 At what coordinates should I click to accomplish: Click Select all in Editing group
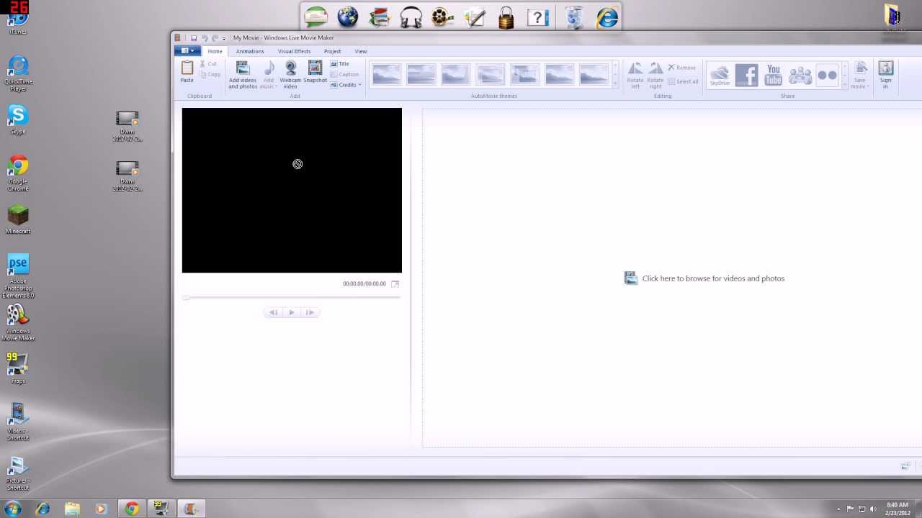click(683, 81)
